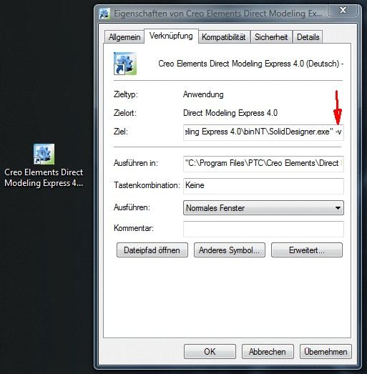Switch to the Allgemein tab
The width and height of the screenshot is (367, 374).
coord(124,37)
